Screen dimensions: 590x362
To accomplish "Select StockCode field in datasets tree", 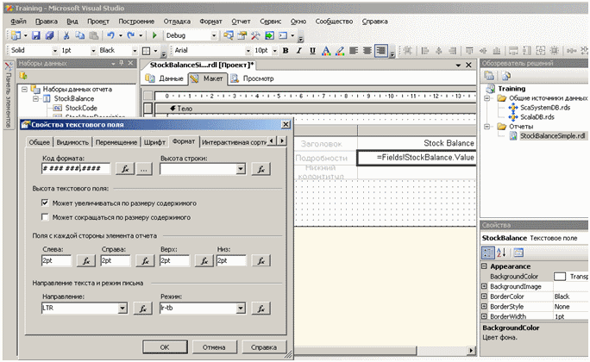I will click(81, 108).
